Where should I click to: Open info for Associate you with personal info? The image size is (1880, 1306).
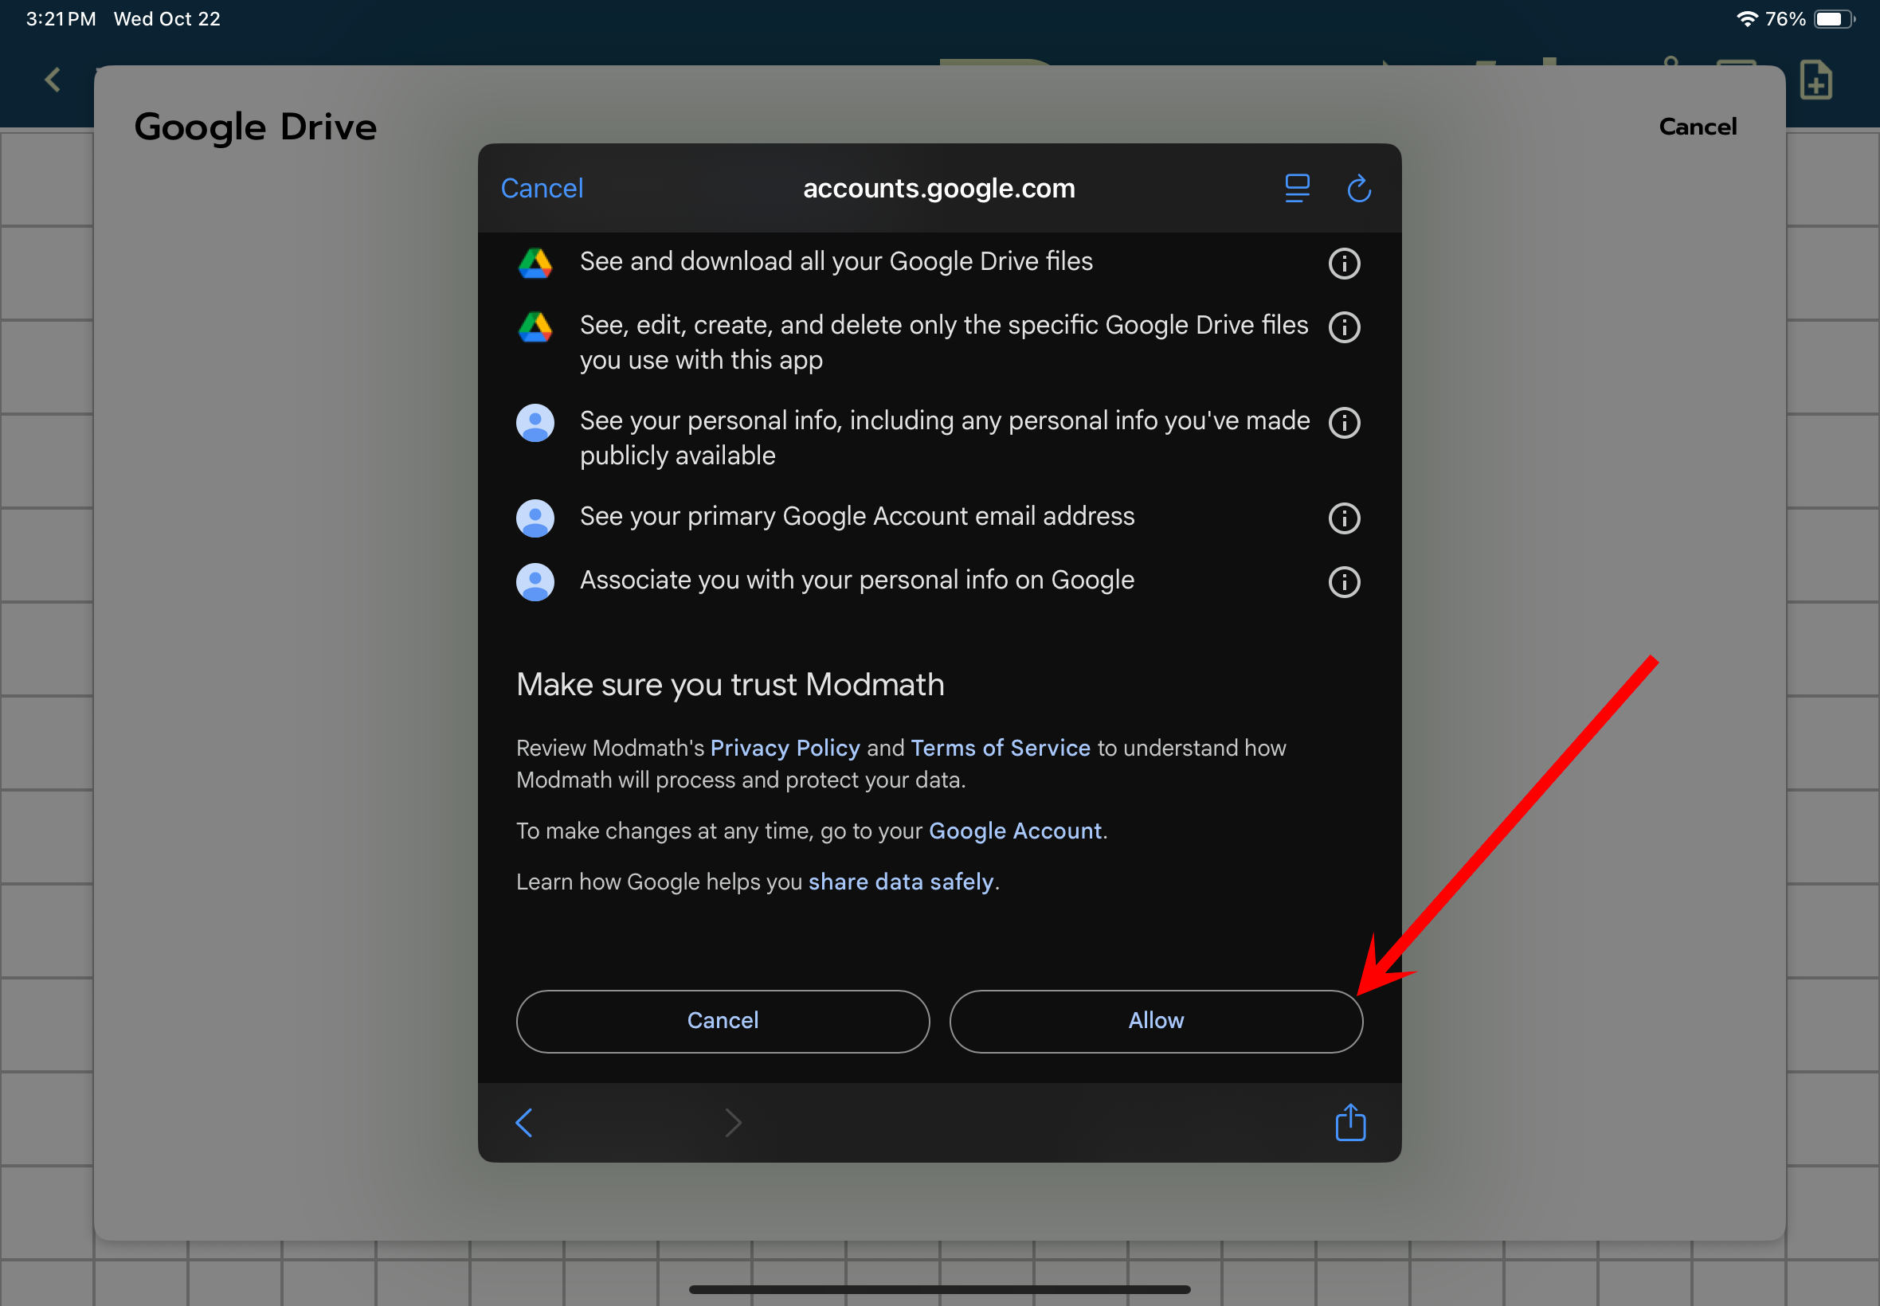[x=1343, y=582]
